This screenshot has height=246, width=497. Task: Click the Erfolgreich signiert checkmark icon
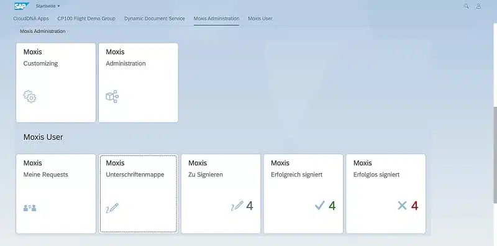tap(320, 206)
